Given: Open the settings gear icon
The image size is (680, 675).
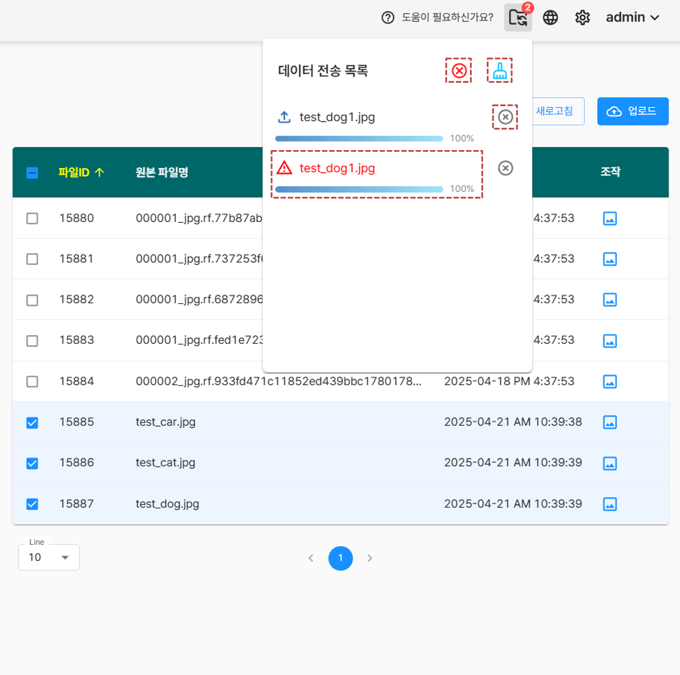Looking at the screenshot, I should (582, 18).
